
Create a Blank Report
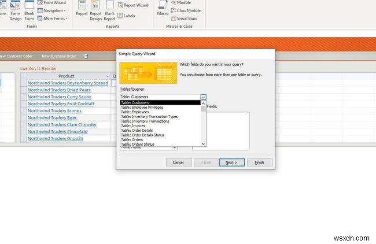point(109,11)
